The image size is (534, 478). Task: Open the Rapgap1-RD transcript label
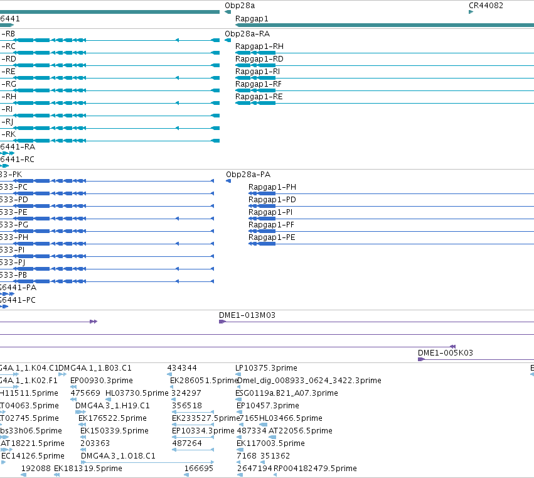coord(259,59)
